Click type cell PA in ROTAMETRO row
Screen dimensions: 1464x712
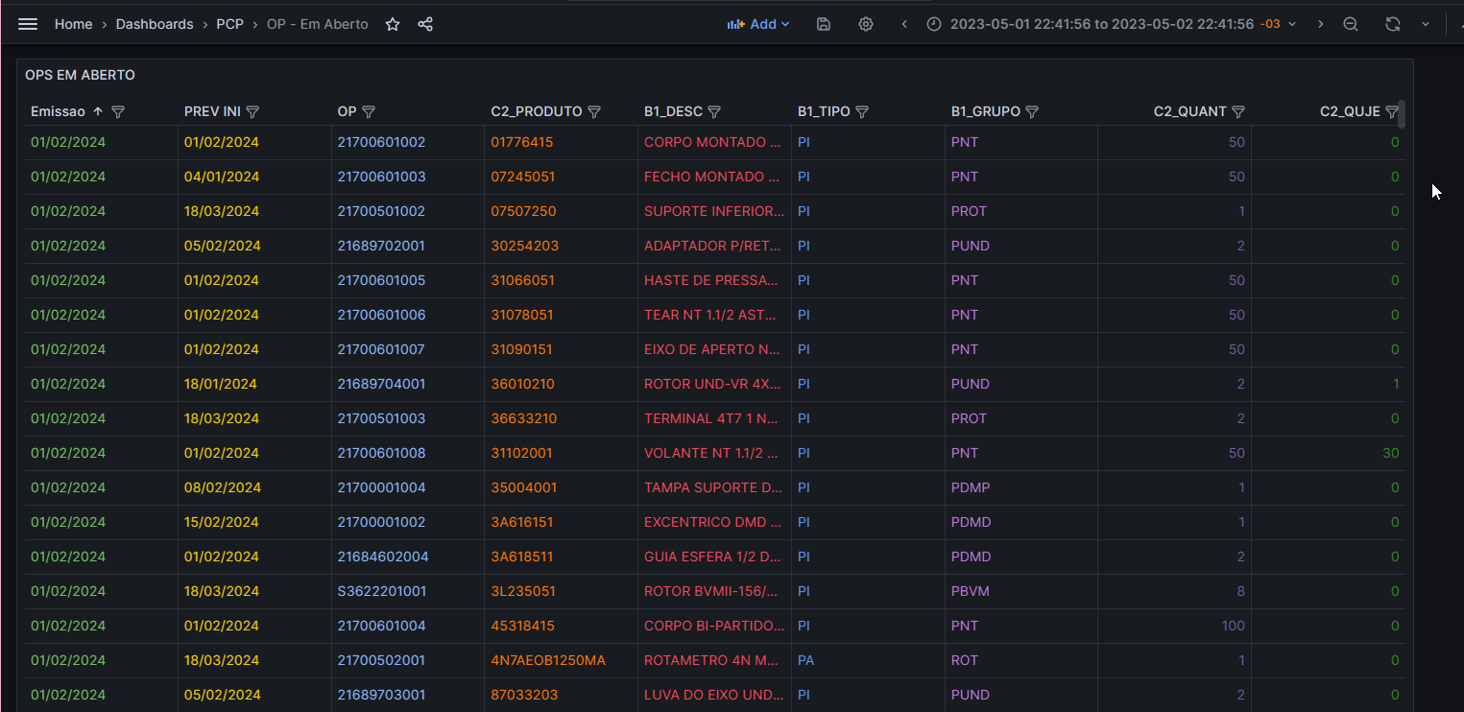806,660
